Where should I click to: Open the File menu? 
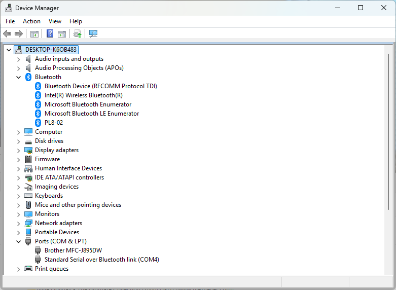click(10, 21)
